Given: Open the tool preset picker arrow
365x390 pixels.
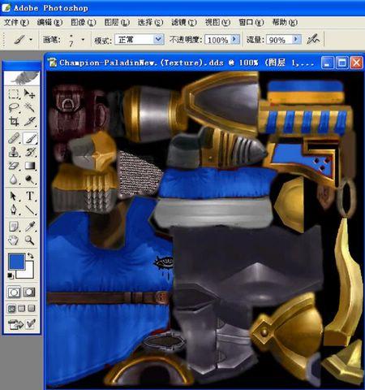Looking at the screenshot, I should click(31, 40).
